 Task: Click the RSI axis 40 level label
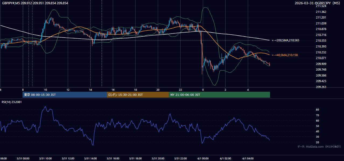[317, 131]
